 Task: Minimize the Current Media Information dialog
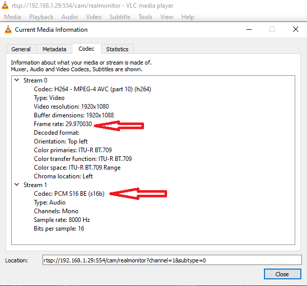pos(249,29)
